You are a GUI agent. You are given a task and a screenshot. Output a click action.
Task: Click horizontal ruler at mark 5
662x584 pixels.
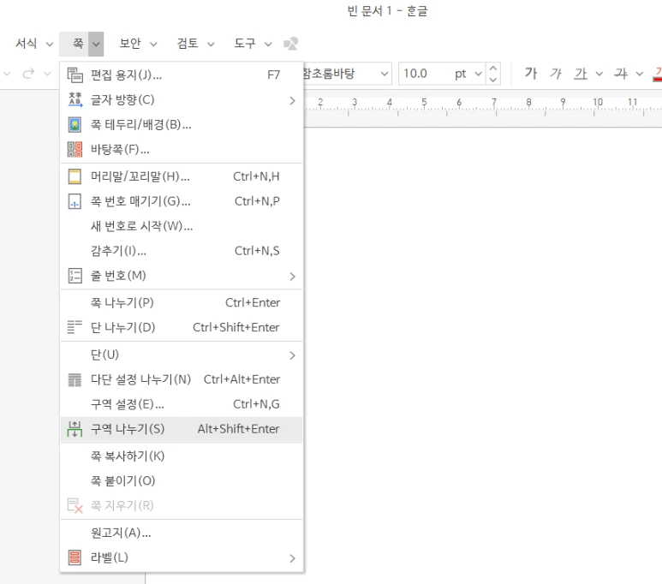(x=424, y=103)
